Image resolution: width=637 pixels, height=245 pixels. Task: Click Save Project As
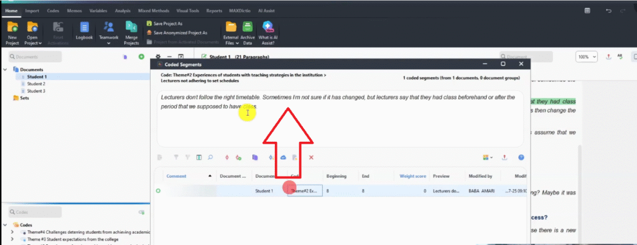[x=164, y=24]
